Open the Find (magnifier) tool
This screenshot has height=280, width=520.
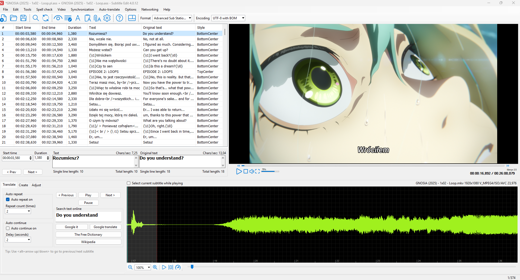tap(36, 18)
